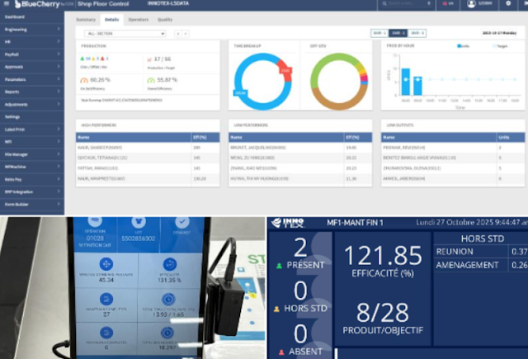Toggle the Target series in chart legend

[x=500, y=46]
